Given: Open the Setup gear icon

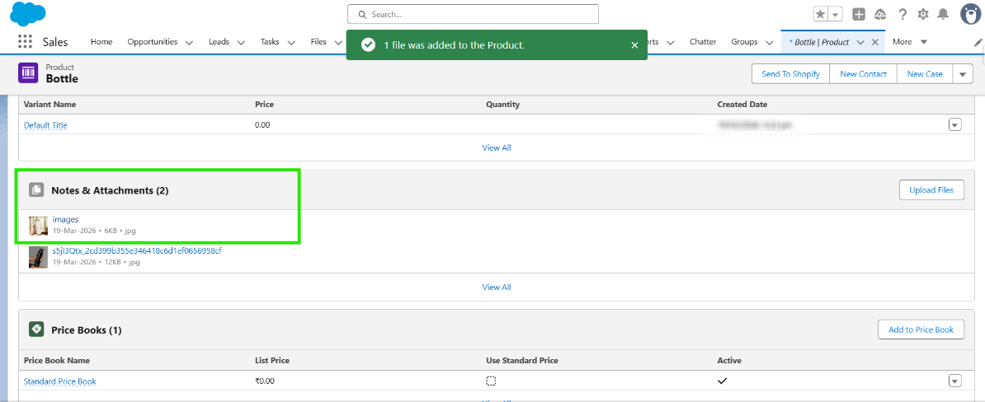Looking at the screenshot, I should tap(923, 14).
